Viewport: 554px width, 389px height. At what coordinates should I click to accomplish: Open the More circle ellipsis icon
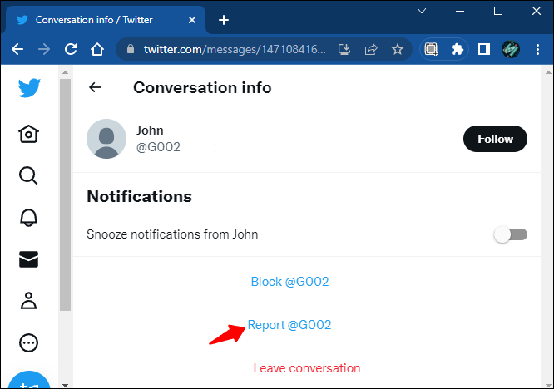28,342
